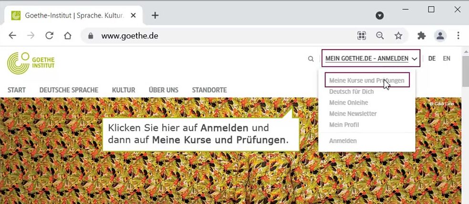This screenshot has width=469, height=204.
Task: Open a new browser tab
Action: pyautogui.click(x=155, y=15)
